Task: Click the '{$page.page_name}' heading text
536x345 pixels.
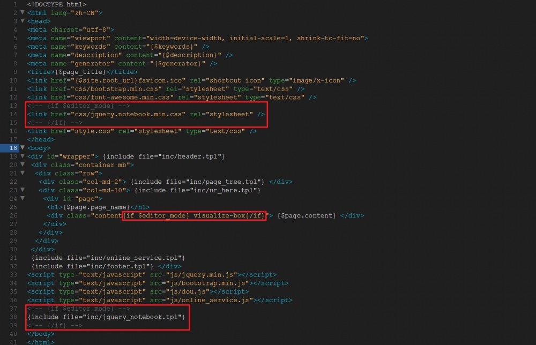Action: click(96, 207)
